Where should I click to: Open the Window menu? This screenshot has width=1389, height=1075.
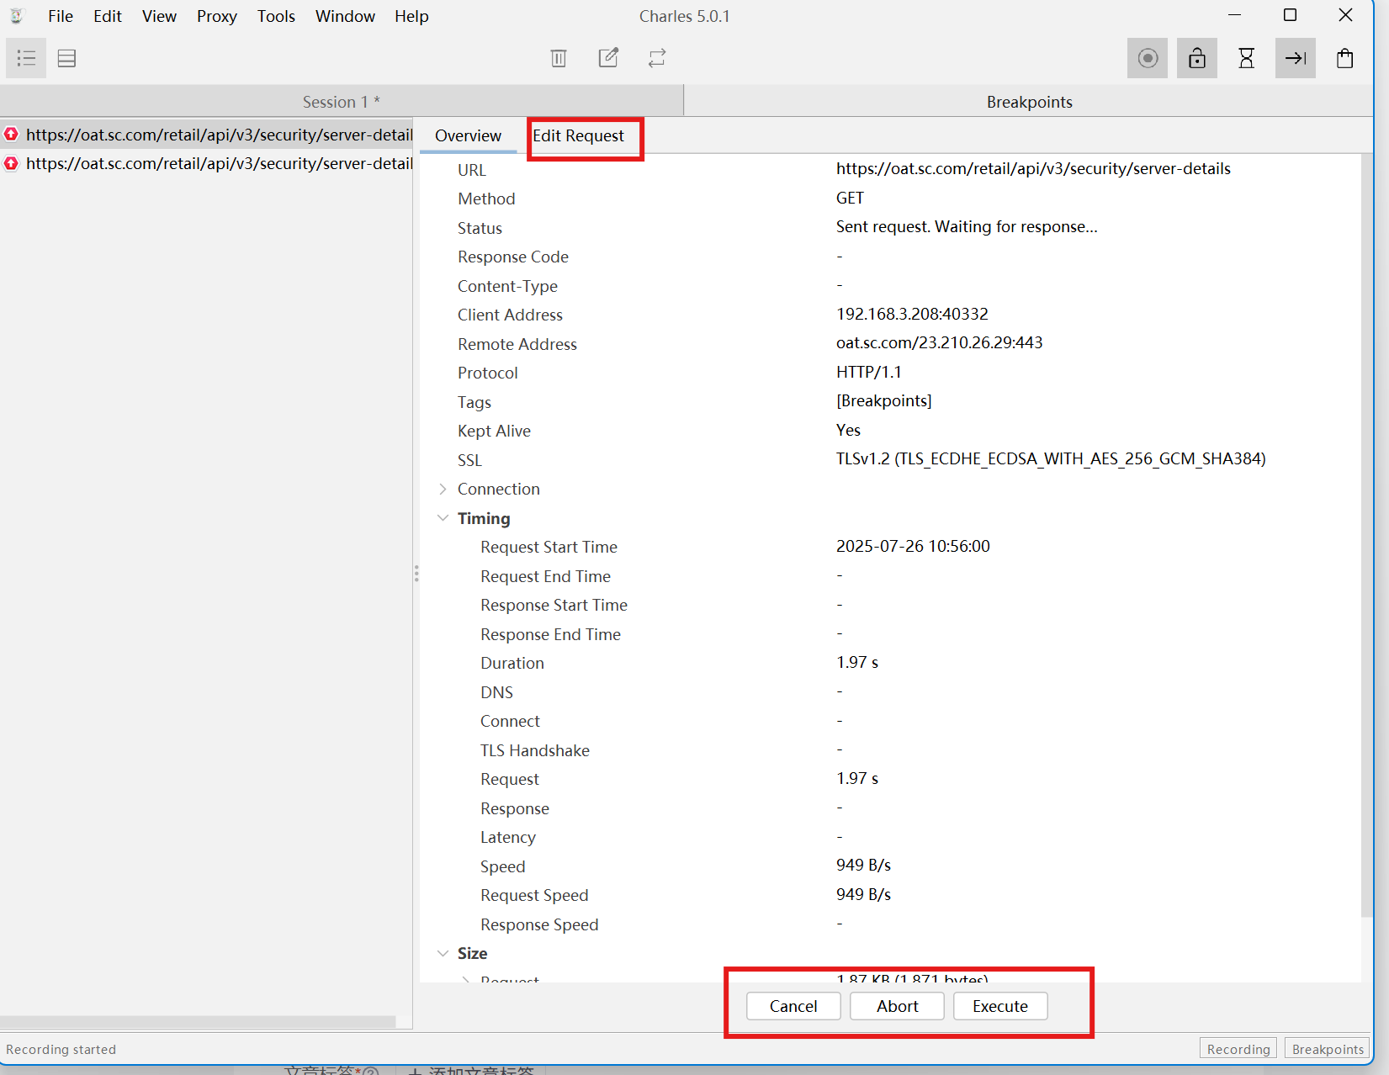[x=345, y=16]
